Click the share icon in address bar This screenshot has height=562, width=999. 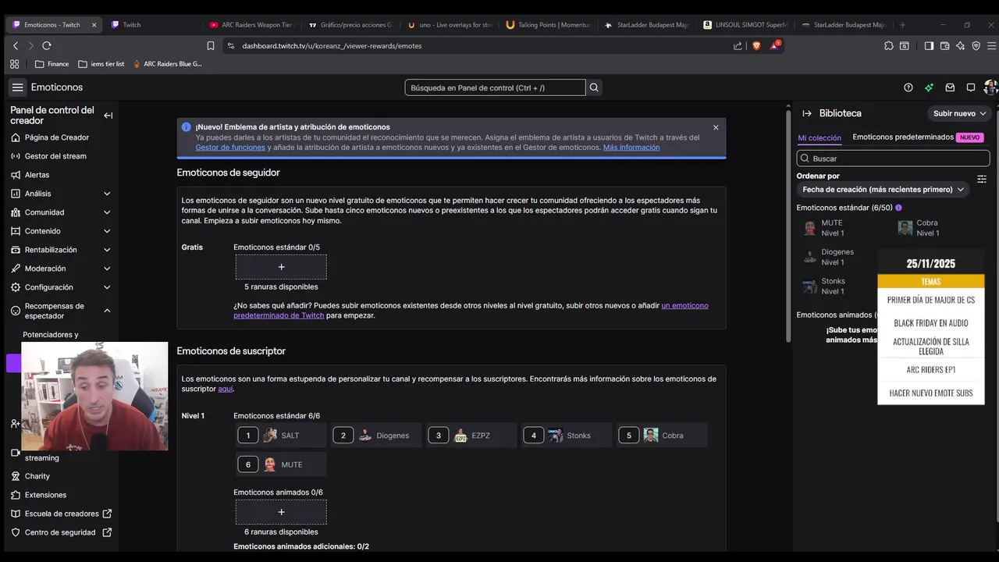point(738,46)
